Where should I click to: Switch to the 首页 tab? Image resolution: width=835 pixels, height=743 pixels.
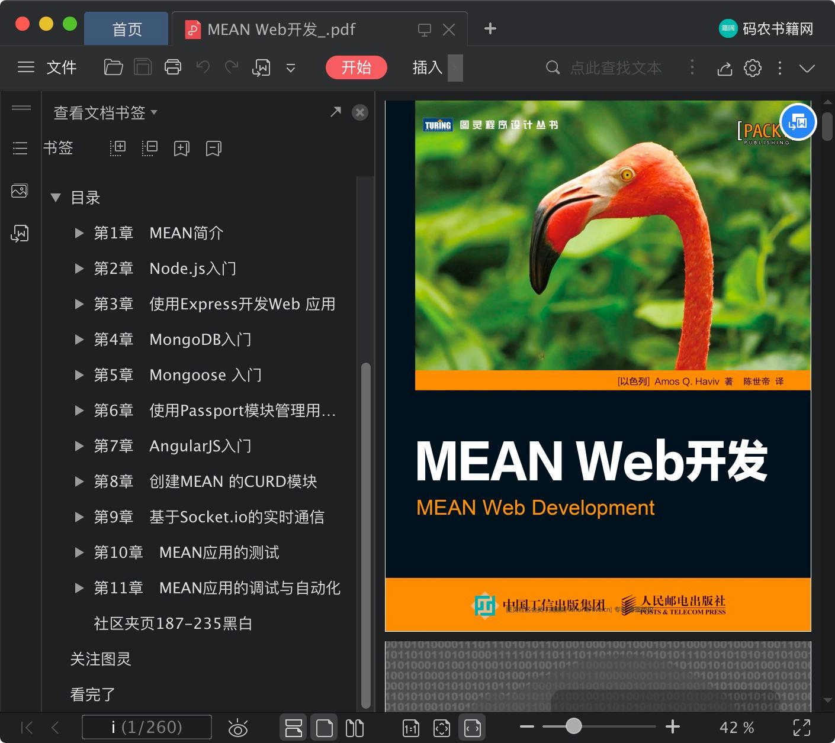coord(127,29)
